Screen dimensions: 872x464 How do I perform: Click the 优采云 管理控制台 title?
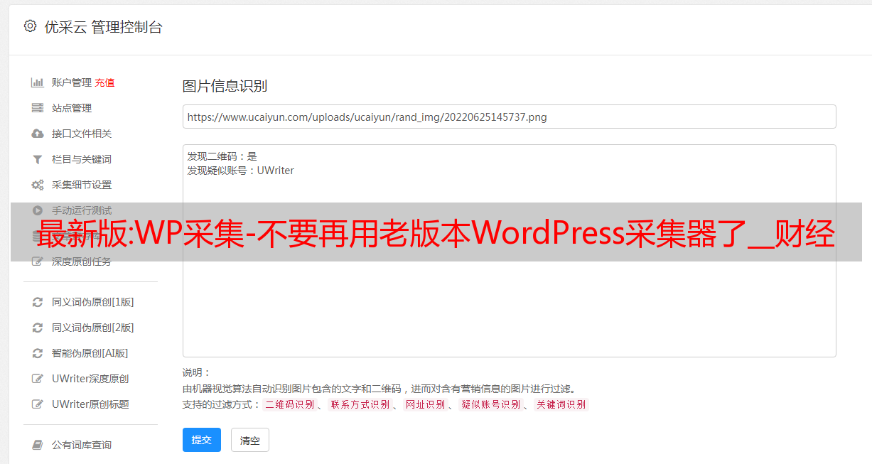(x=103, y=27)
